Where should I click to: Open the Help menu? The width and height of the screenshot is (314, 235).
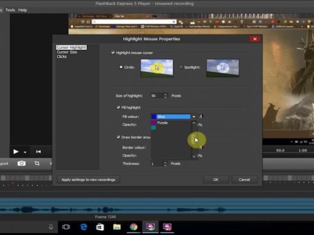(x=23, y=10)
